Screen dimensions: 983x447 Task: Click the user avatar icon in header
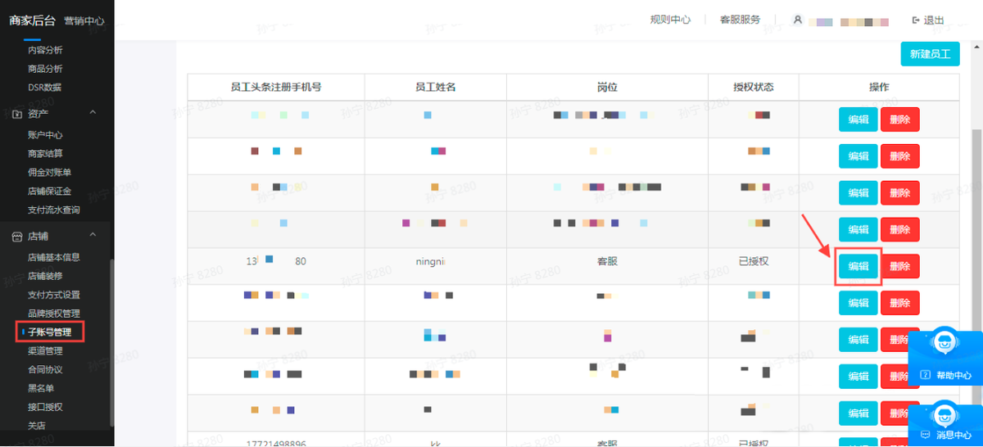(797, 20)
